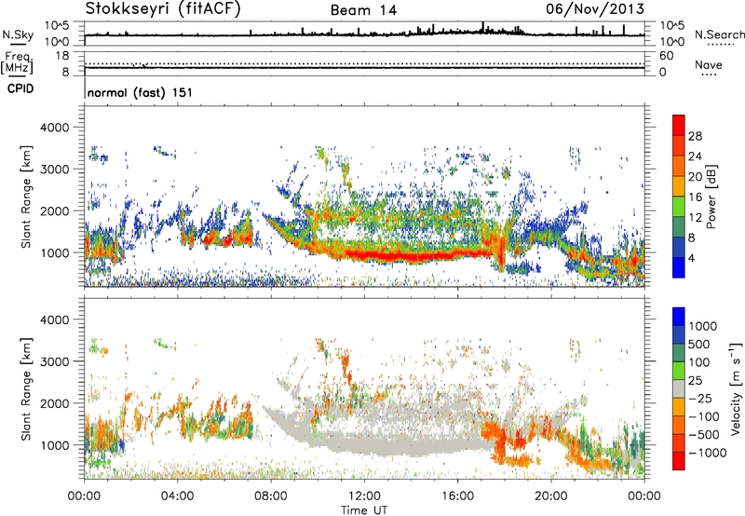This screenshot has width=745, height=516.
Task: Click the 'Freq. [MHz]' axis label
Action: [x=18, y=63]
